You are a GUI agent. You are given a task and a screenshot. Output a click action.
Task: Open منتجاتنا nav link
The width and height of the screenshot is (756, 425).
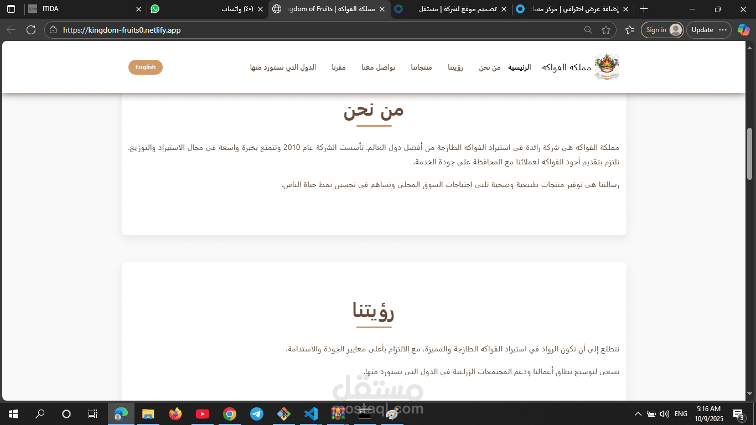pos(421,68)
